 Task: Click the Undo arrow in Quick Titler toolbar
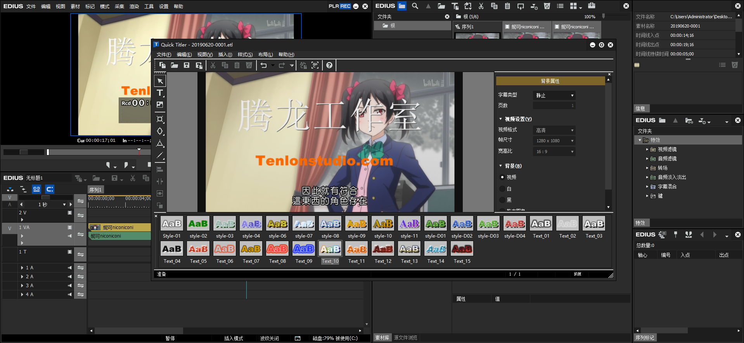point(264,65)
